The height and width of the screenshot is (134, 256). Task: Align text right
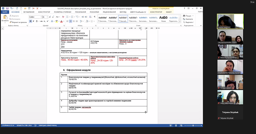[x=74, y=21]
